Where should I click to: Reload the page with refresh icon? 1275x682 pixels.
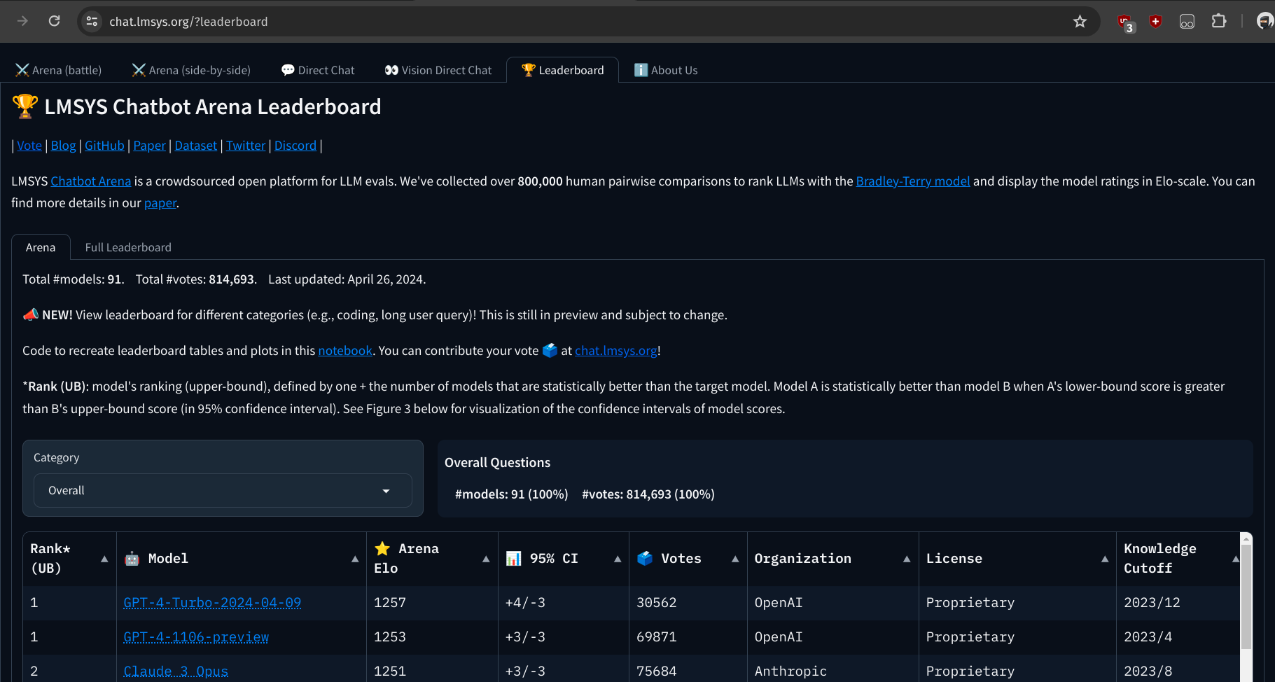click(54, 21)
